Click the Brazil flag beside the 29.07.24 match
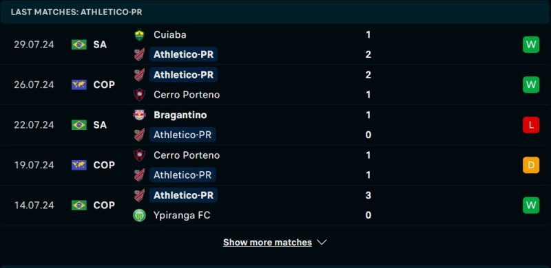Image resolution: width=551 pixels, height=268 pixels. click(79, 45)
